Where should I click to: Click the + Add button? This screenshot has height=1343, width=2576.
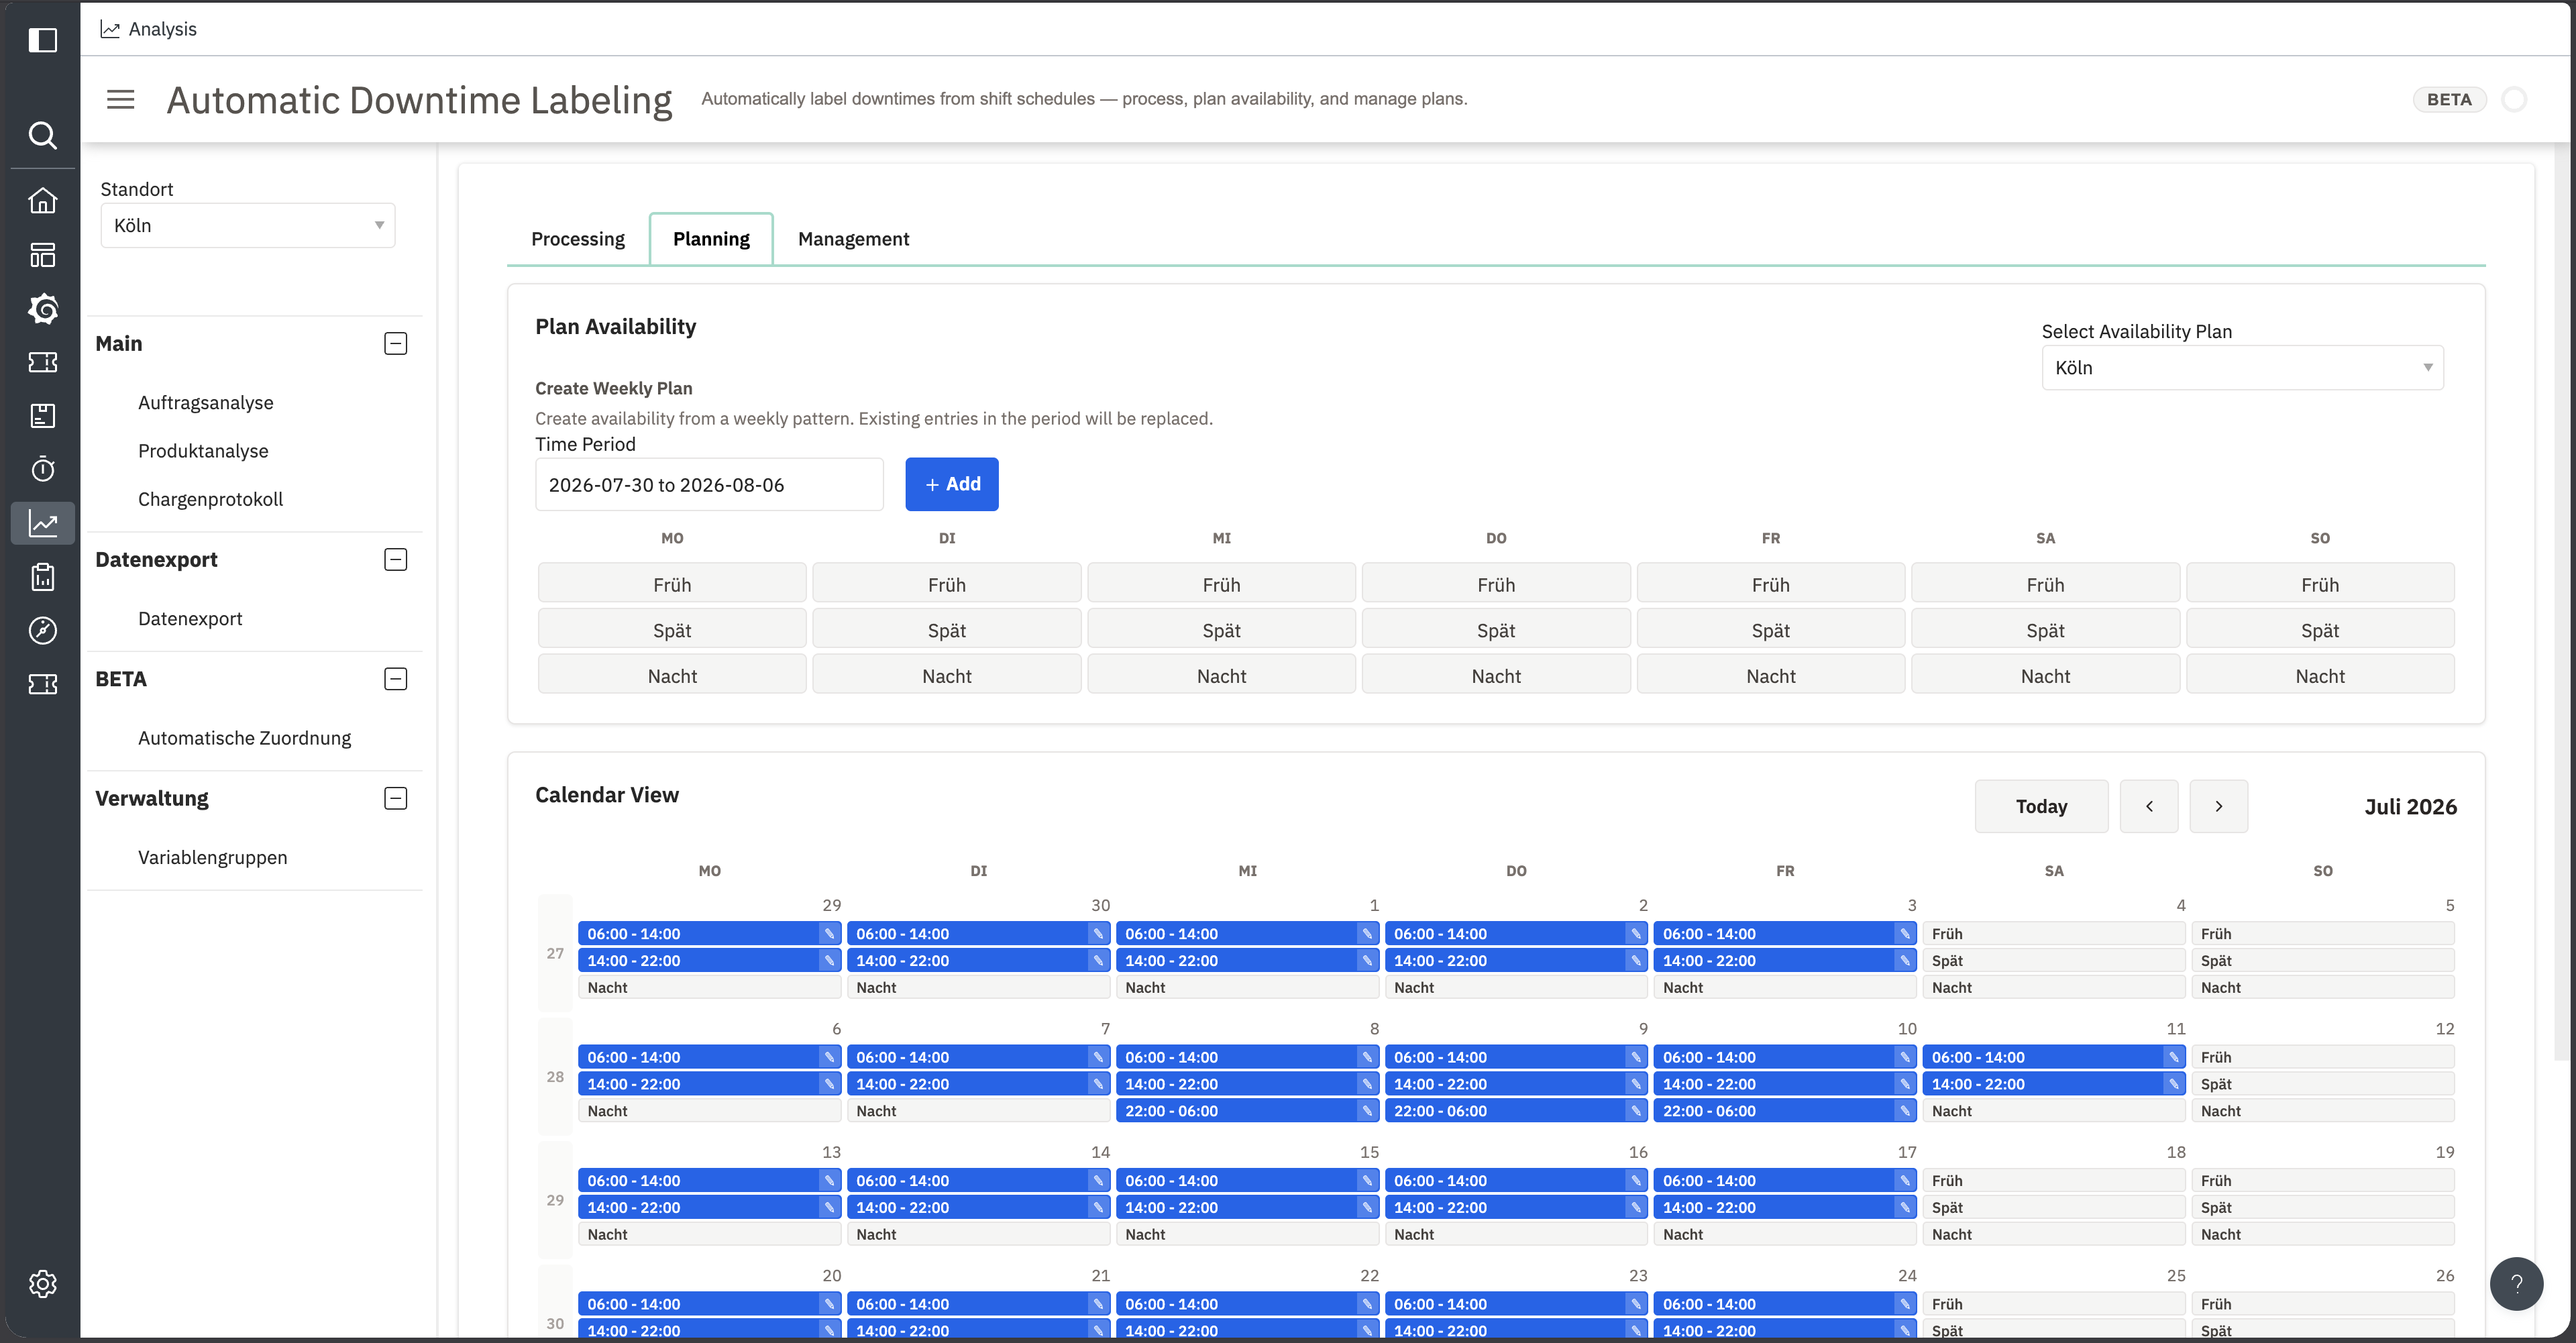951,484
